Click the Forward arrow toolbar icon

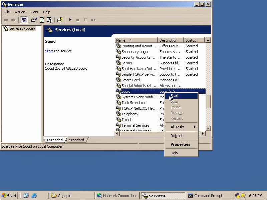point(13,20)
